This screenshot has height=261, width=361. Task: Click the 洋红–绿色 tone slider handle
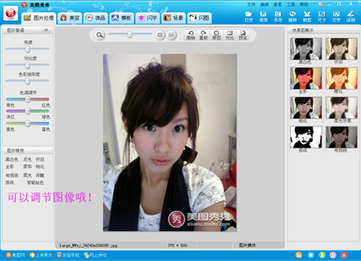point(27,111)
